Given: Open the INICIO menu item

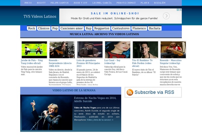Looking at the screenshot, I should click(28, 3).
